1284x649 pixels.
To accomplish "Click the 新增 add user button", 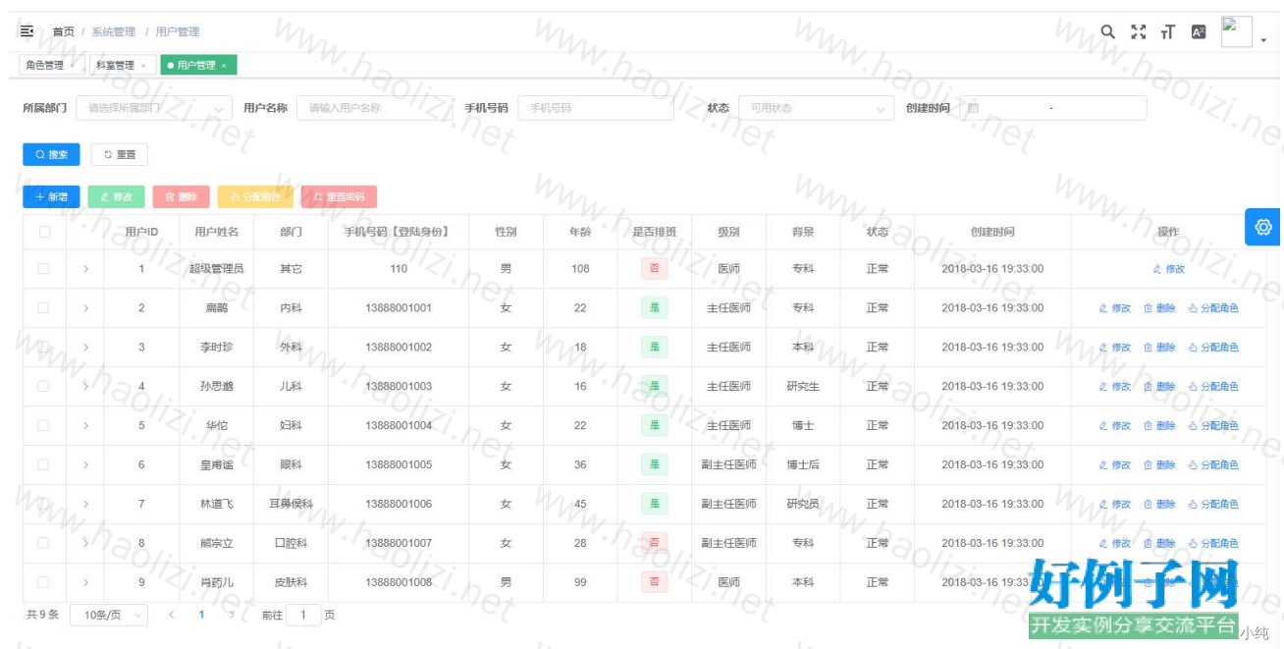I will point(51,196).
